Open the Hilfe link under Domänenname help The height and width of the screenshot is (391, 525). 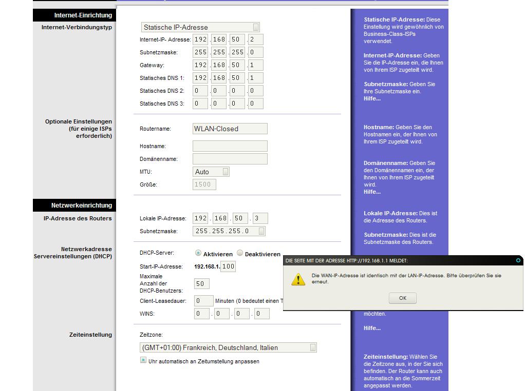point(372,192)
